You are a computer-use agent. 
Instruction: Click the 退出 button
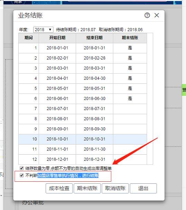click(143, 188)
